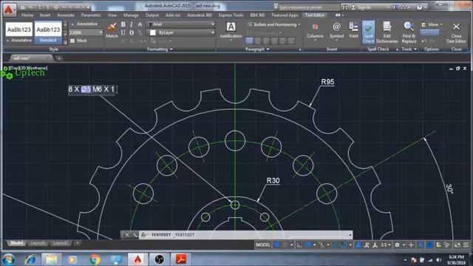
Task: Expand the Paragraph panel
Action: (257, 50)
